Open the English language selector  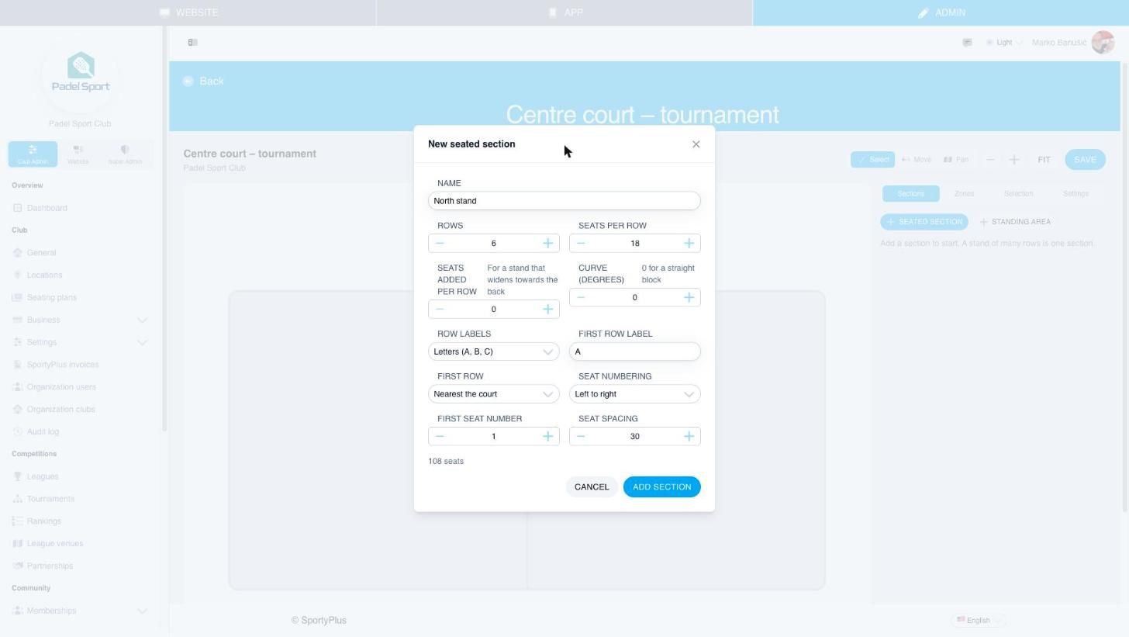979,621
